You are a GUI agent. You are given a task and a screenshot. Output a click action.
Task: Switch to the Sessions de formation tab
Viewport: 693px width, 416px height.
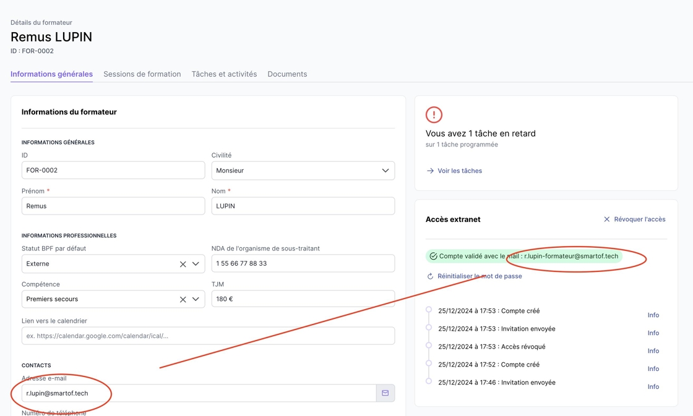pyautogui.click(x=142, y=74)
